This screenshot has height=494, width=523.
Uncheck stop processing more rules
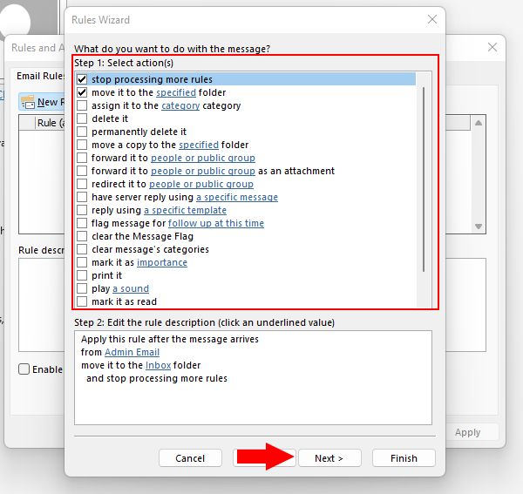click(x=82, y=79)
